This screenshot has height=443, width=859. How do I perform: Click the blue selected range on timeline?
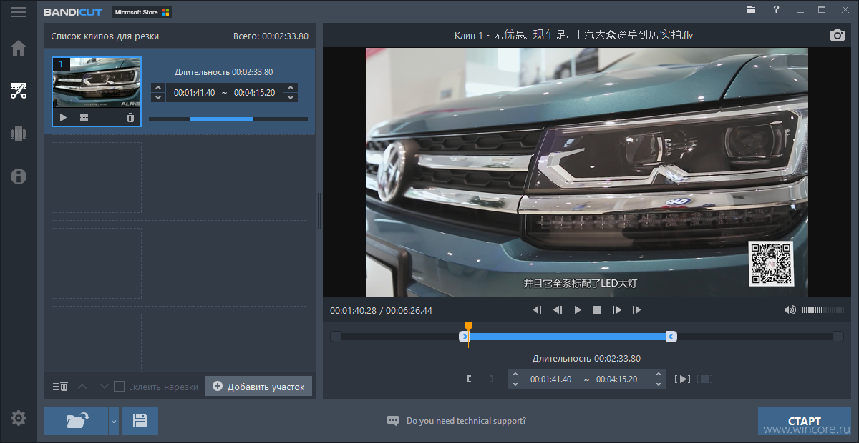[x=568, y=337]
